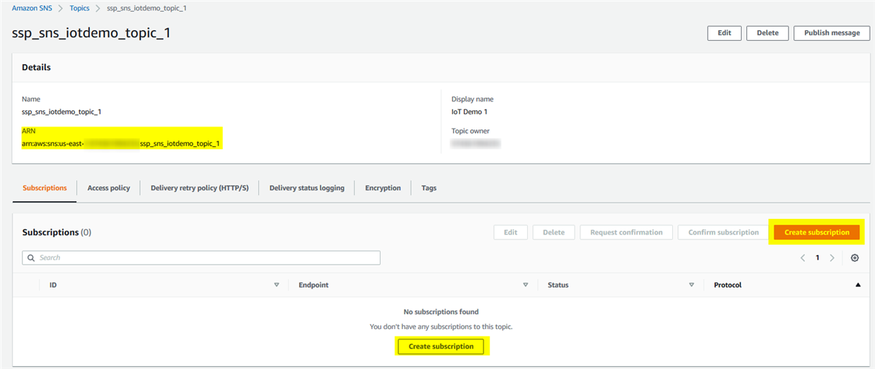Click the search magnifier icon
This screenshot has height=369, width=875.
pos(31,258)
